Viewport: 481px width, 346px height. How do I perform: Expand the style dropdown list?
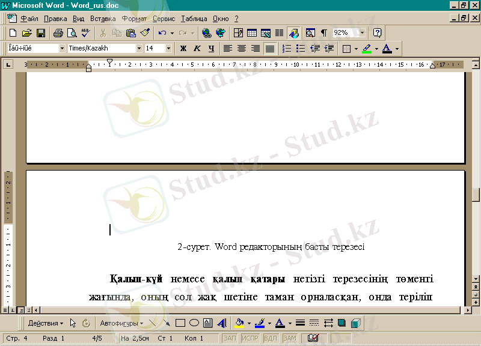tap(62, 49)
